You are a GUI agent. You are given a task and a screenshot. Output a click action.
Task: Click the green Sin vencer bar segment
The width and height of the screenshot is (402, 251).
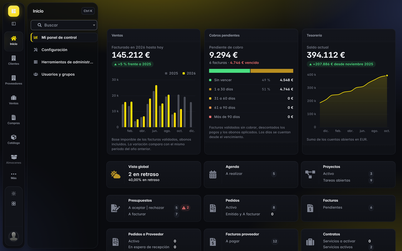[229, 71]
